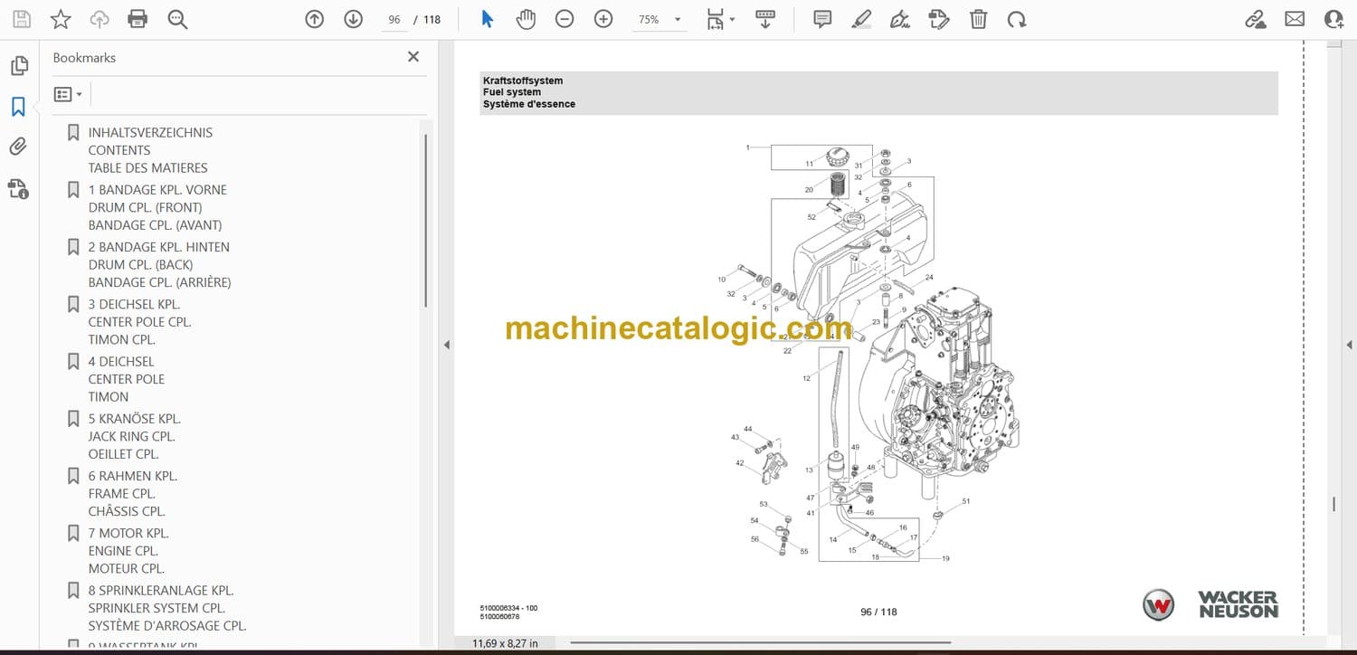Add file to favorites with star icon
Screen dimensions: 1357x655
tap(61, 19)
